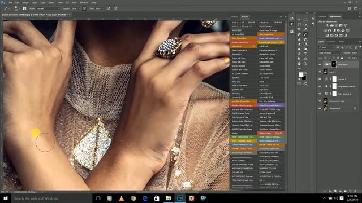This screenshot has height=203, width=362.
Task: Open the Actions panel menu
Action: 286,17
